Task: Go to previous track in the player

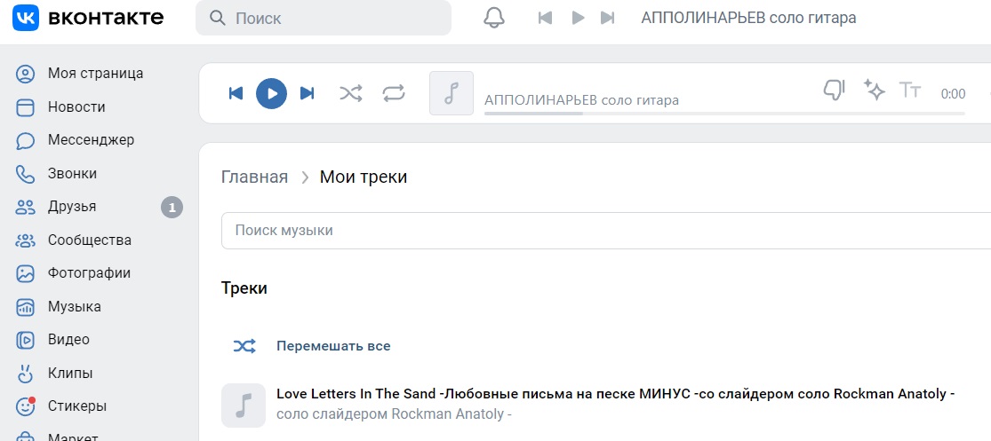Action: click(236, 93)
